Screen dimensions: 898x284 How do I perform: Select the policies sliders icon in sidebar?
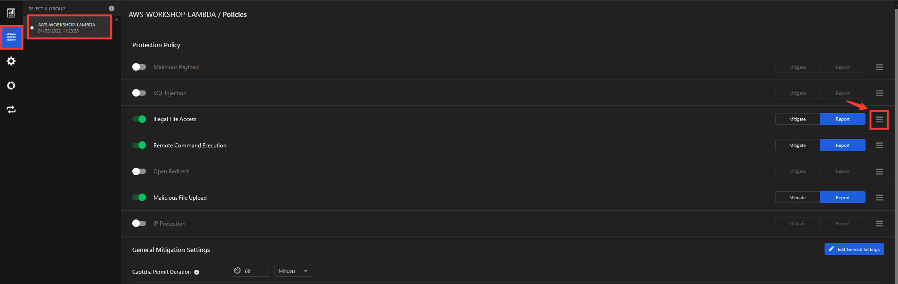[x=11, y=37]
